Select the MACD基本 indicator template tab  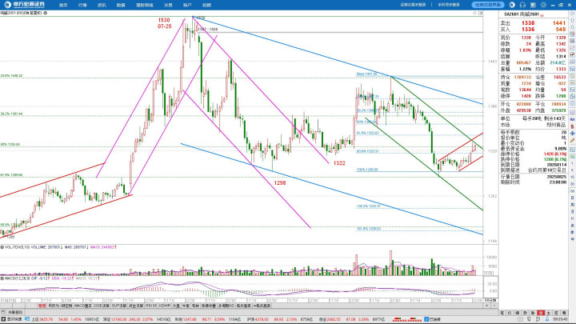point(83,306)
